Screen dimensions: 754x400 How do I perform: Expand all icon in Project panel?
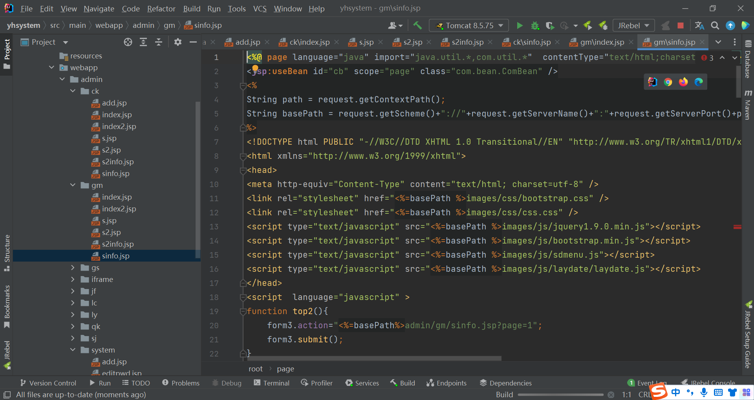[x=143, y=42]
